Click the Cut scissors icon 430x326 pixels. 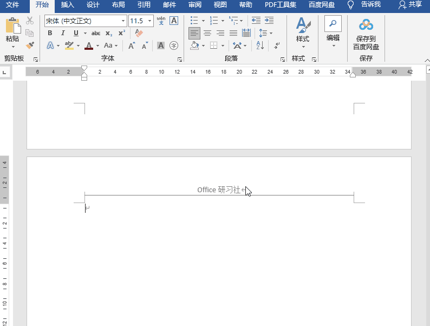30,21
